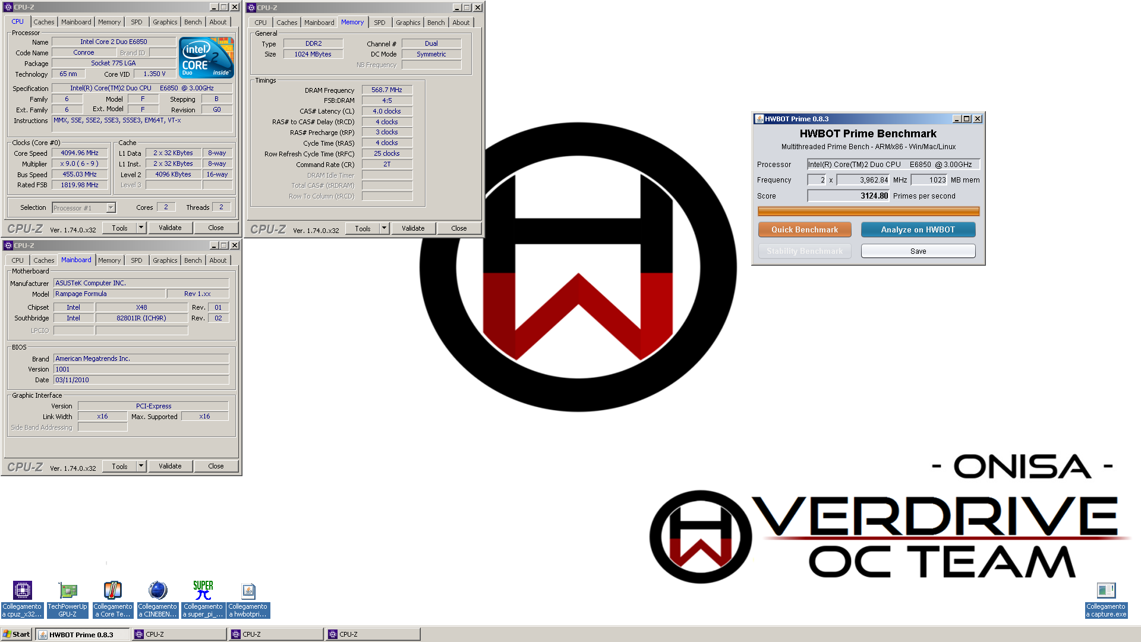Open the TechPowerUp GPU-Z desktop shortcut
This screenshot has width=1141, height=642.
coord(67,599)
